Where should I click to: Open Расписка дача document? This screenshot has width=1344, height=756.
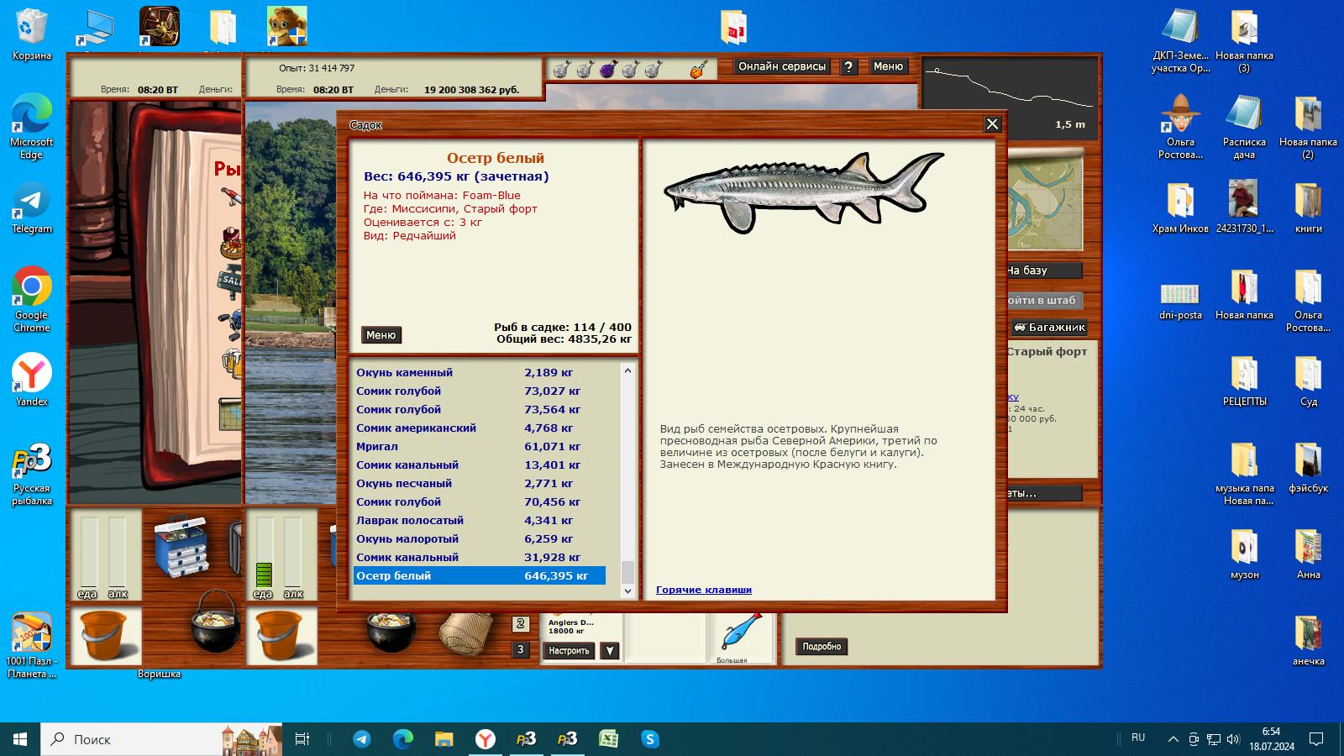coord(1244,127)
